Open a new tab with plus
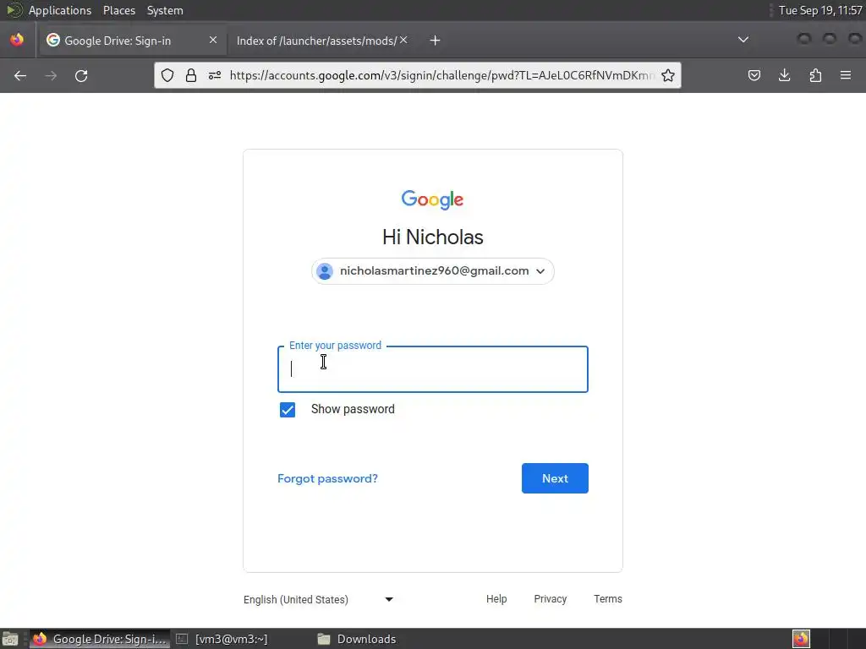 pyautogui.click(x=436, y=41)
